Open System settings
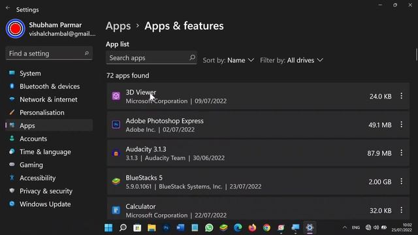 49,73
